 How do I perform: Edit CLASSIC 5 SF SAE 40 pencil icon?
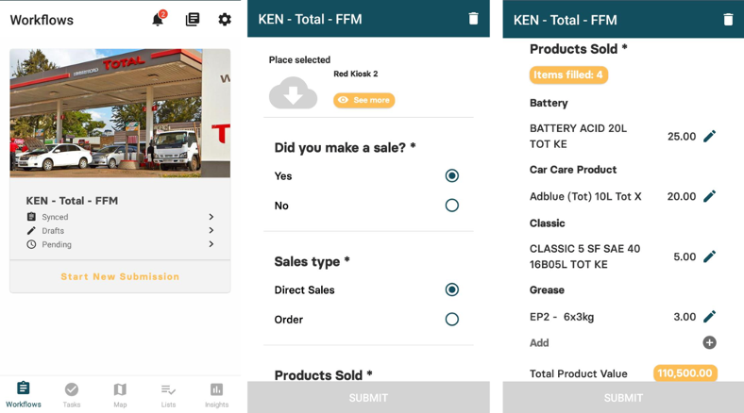(x=709, y=256)
